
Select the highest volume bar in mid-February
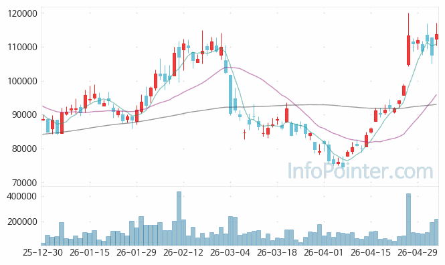(x=179, y=218)
